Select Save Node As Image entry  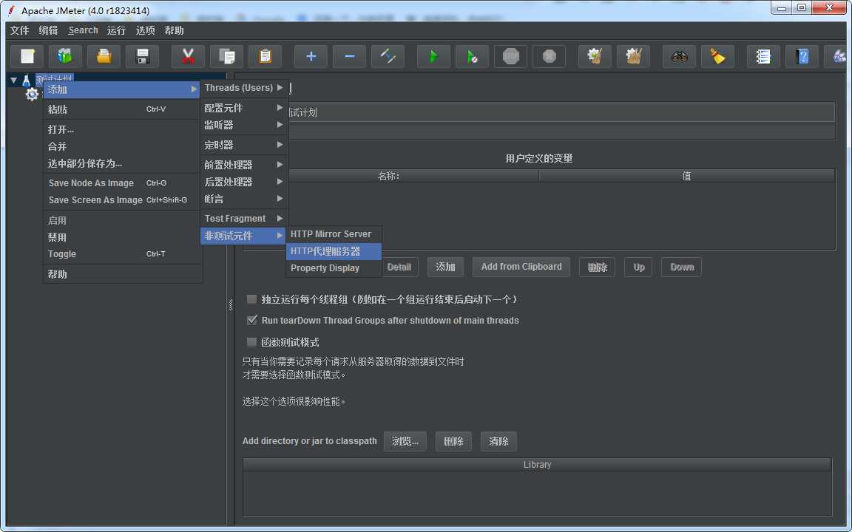coord(122,183)
